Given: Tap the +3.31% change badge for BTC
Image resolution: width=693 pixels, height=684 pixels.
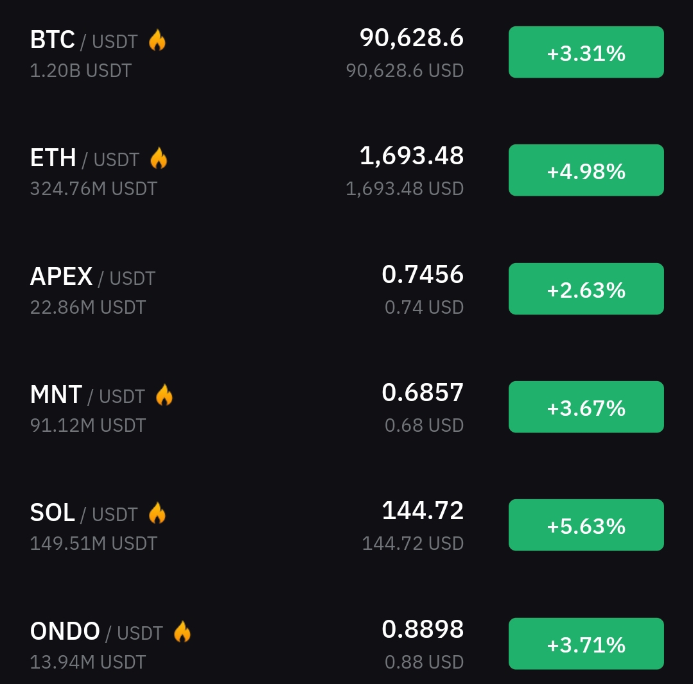Looking at the screenshot, I should (586, 52).
